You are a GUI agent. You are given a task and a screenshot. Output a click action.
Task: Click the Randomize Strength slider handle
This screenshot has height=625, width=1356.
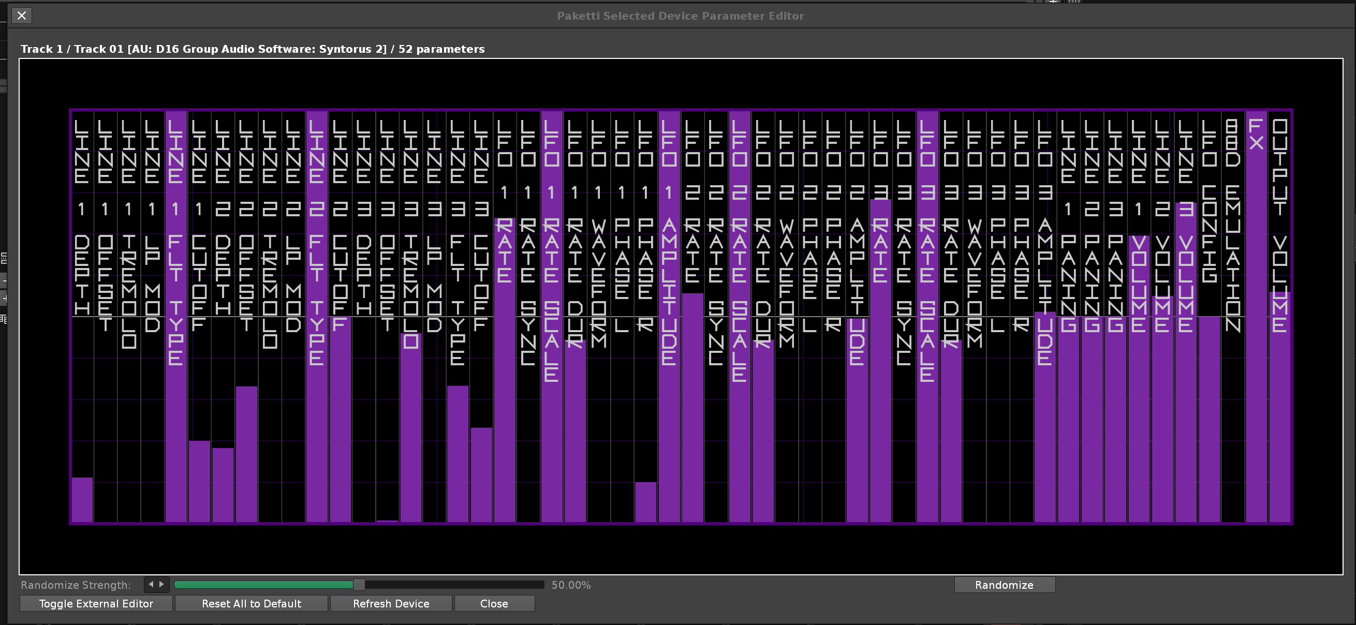coord(359,585)
